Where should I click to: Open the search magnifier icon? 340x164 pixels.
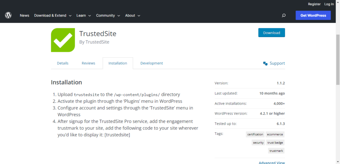pyautogui.click(x=284, y=15)
